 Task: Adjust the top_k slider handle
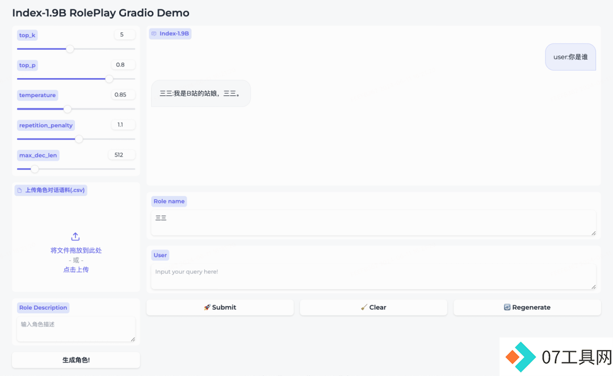(x=70, y=49)
